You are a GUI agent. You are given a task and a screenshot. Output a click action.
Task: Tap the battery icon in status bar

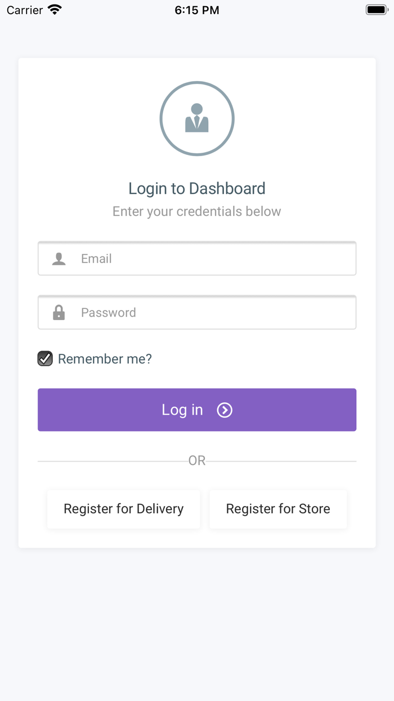coord(377,10)
